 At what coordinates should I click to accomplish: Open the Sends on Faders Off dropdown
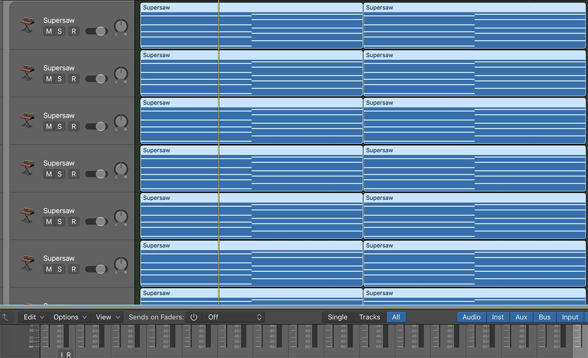click(234, 317)
